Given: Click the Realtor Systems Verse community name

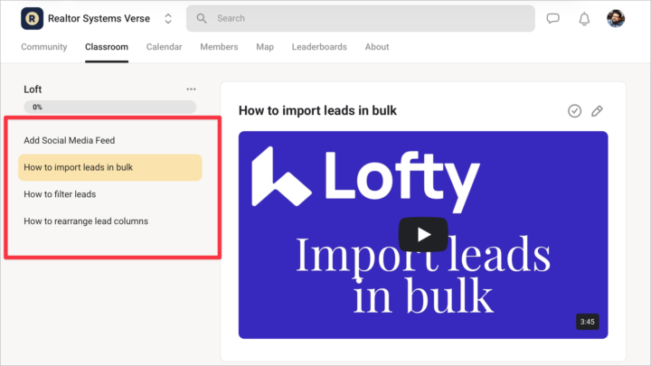Looking at the screenshot, I should click(x=99, y=18).
